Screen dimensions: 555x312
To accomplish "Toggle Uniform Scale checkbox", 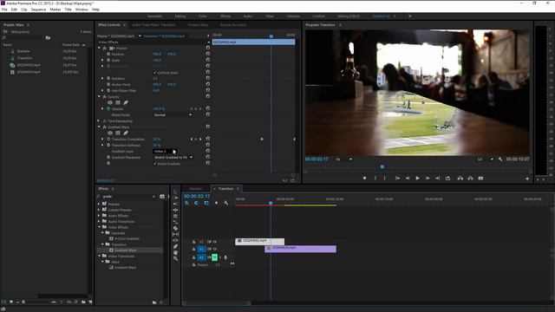I will 154,73.
